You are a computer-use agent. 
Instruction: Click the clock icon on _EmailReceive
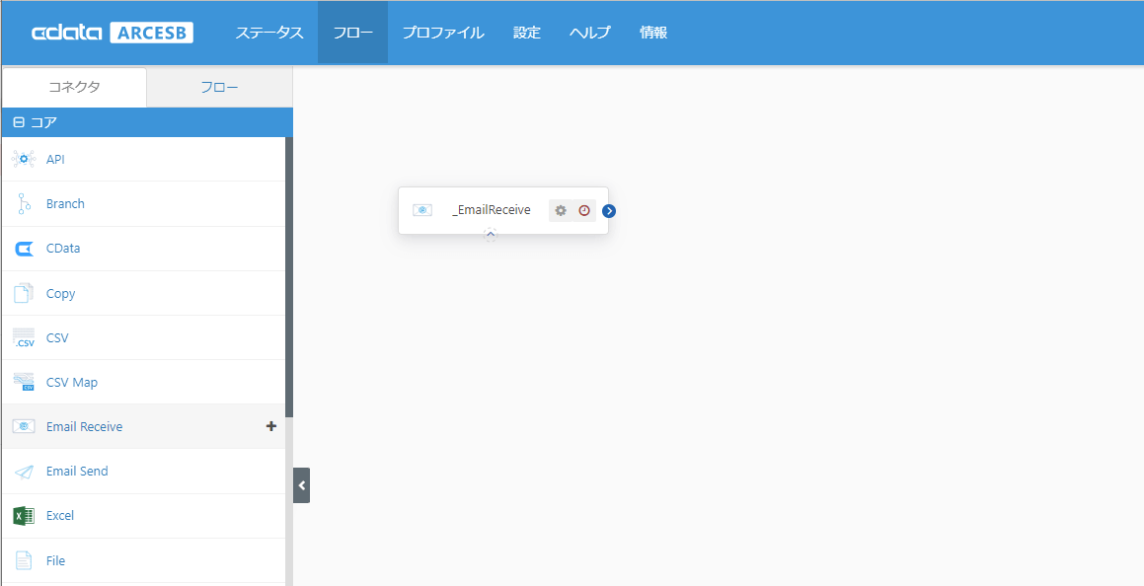[x=584, y=211]
